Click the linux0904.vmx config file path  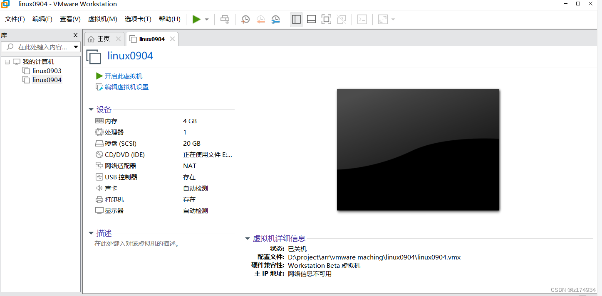374,257
